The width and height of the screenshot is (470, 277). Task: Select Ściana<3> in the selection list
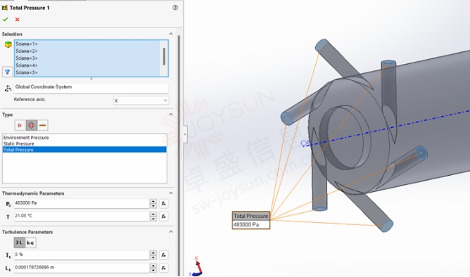coord(27,58)
